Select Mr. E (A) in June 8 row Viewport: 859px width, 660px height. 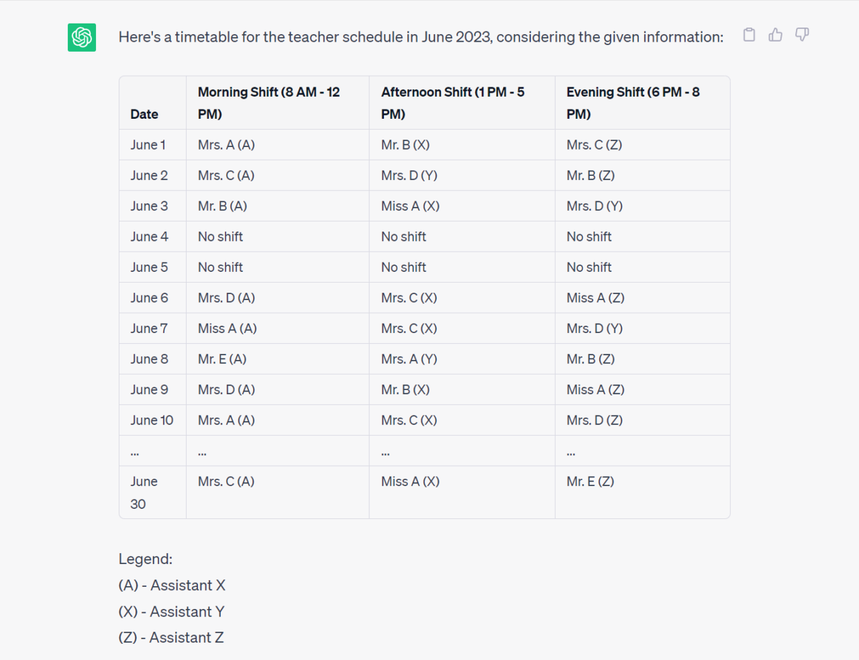(x=222, y=359)
